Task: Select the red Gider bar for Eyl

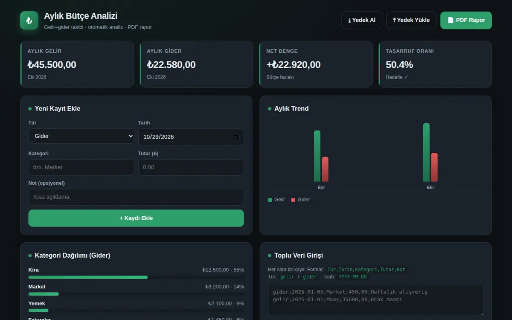Action: tap(325, 169)
